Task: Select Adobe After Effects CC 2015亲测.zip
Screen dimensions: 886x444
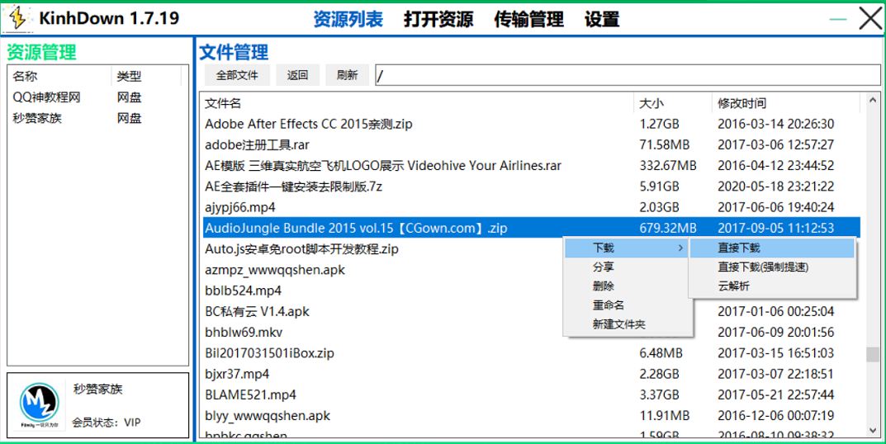Action: click(x=309, y=124)
